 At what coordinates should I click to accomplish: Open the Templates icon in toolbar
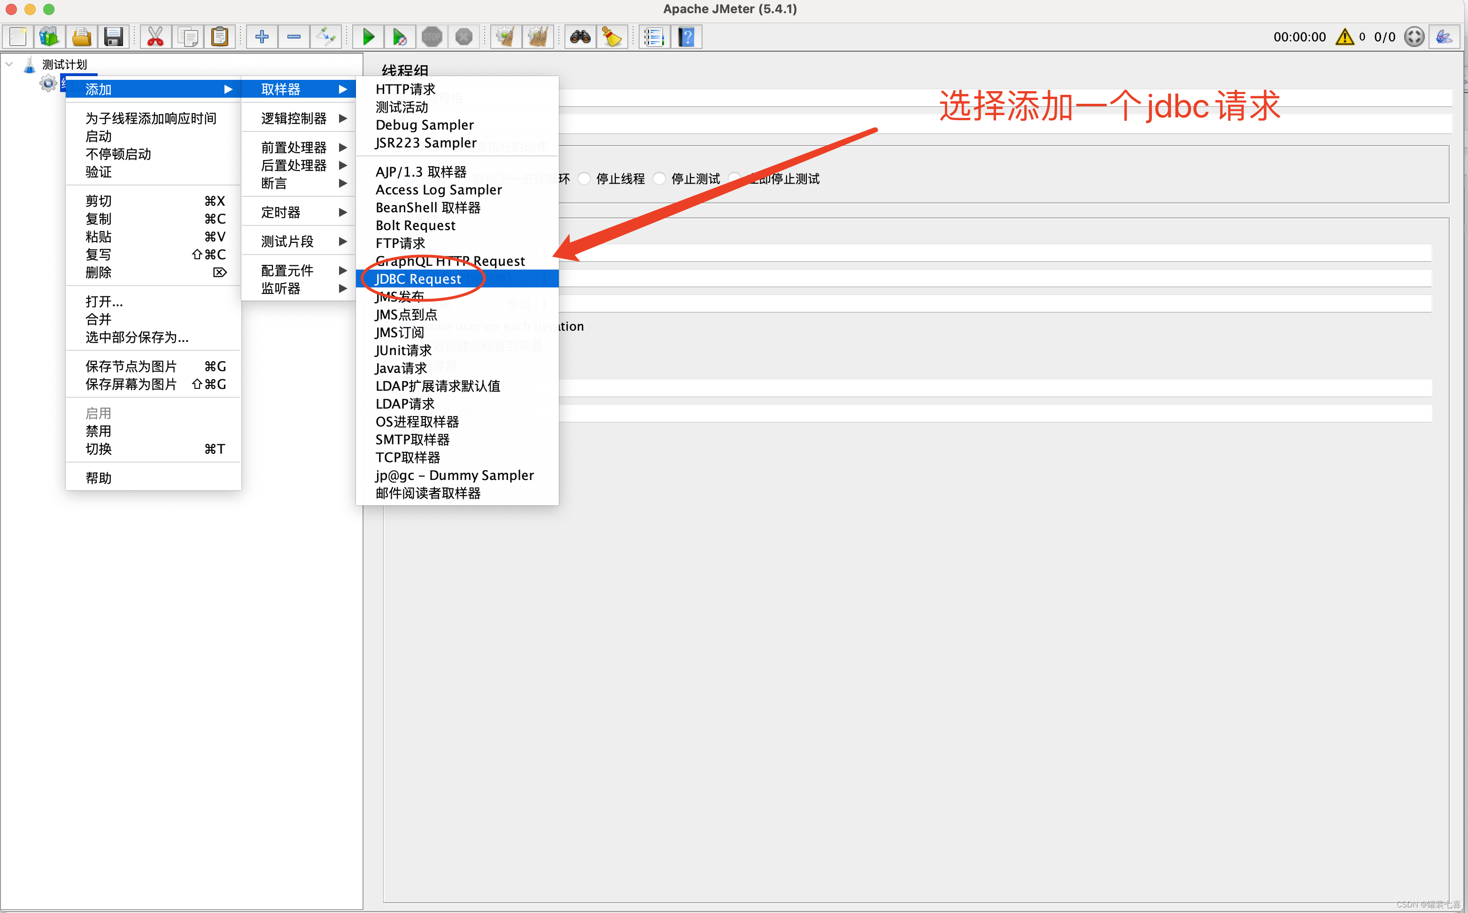coord(49,37)
